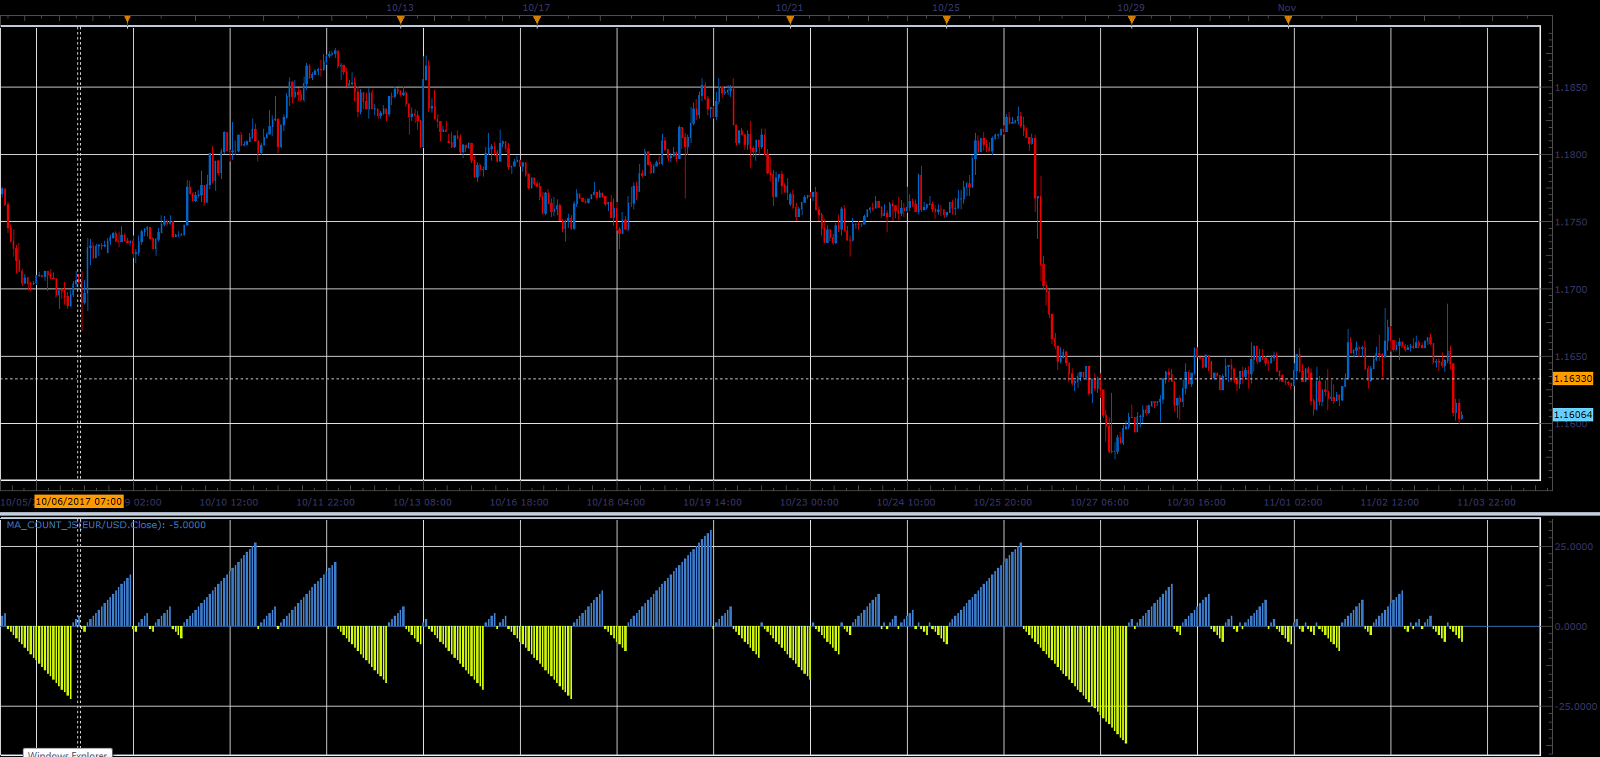Viewport: 1600px width, 757px height.
Task: Select the MA_COUNT_JS(EUR/USD.Close) indicator label
Action: click(x=106, y=525)
